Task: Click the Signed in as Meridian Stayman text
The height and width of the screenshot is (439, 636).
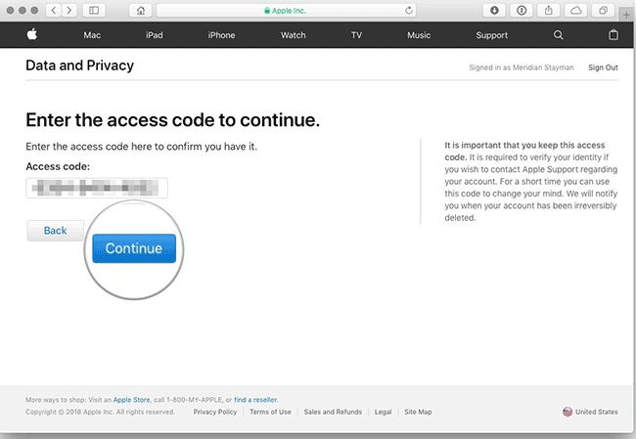Action: coord(522,67)
